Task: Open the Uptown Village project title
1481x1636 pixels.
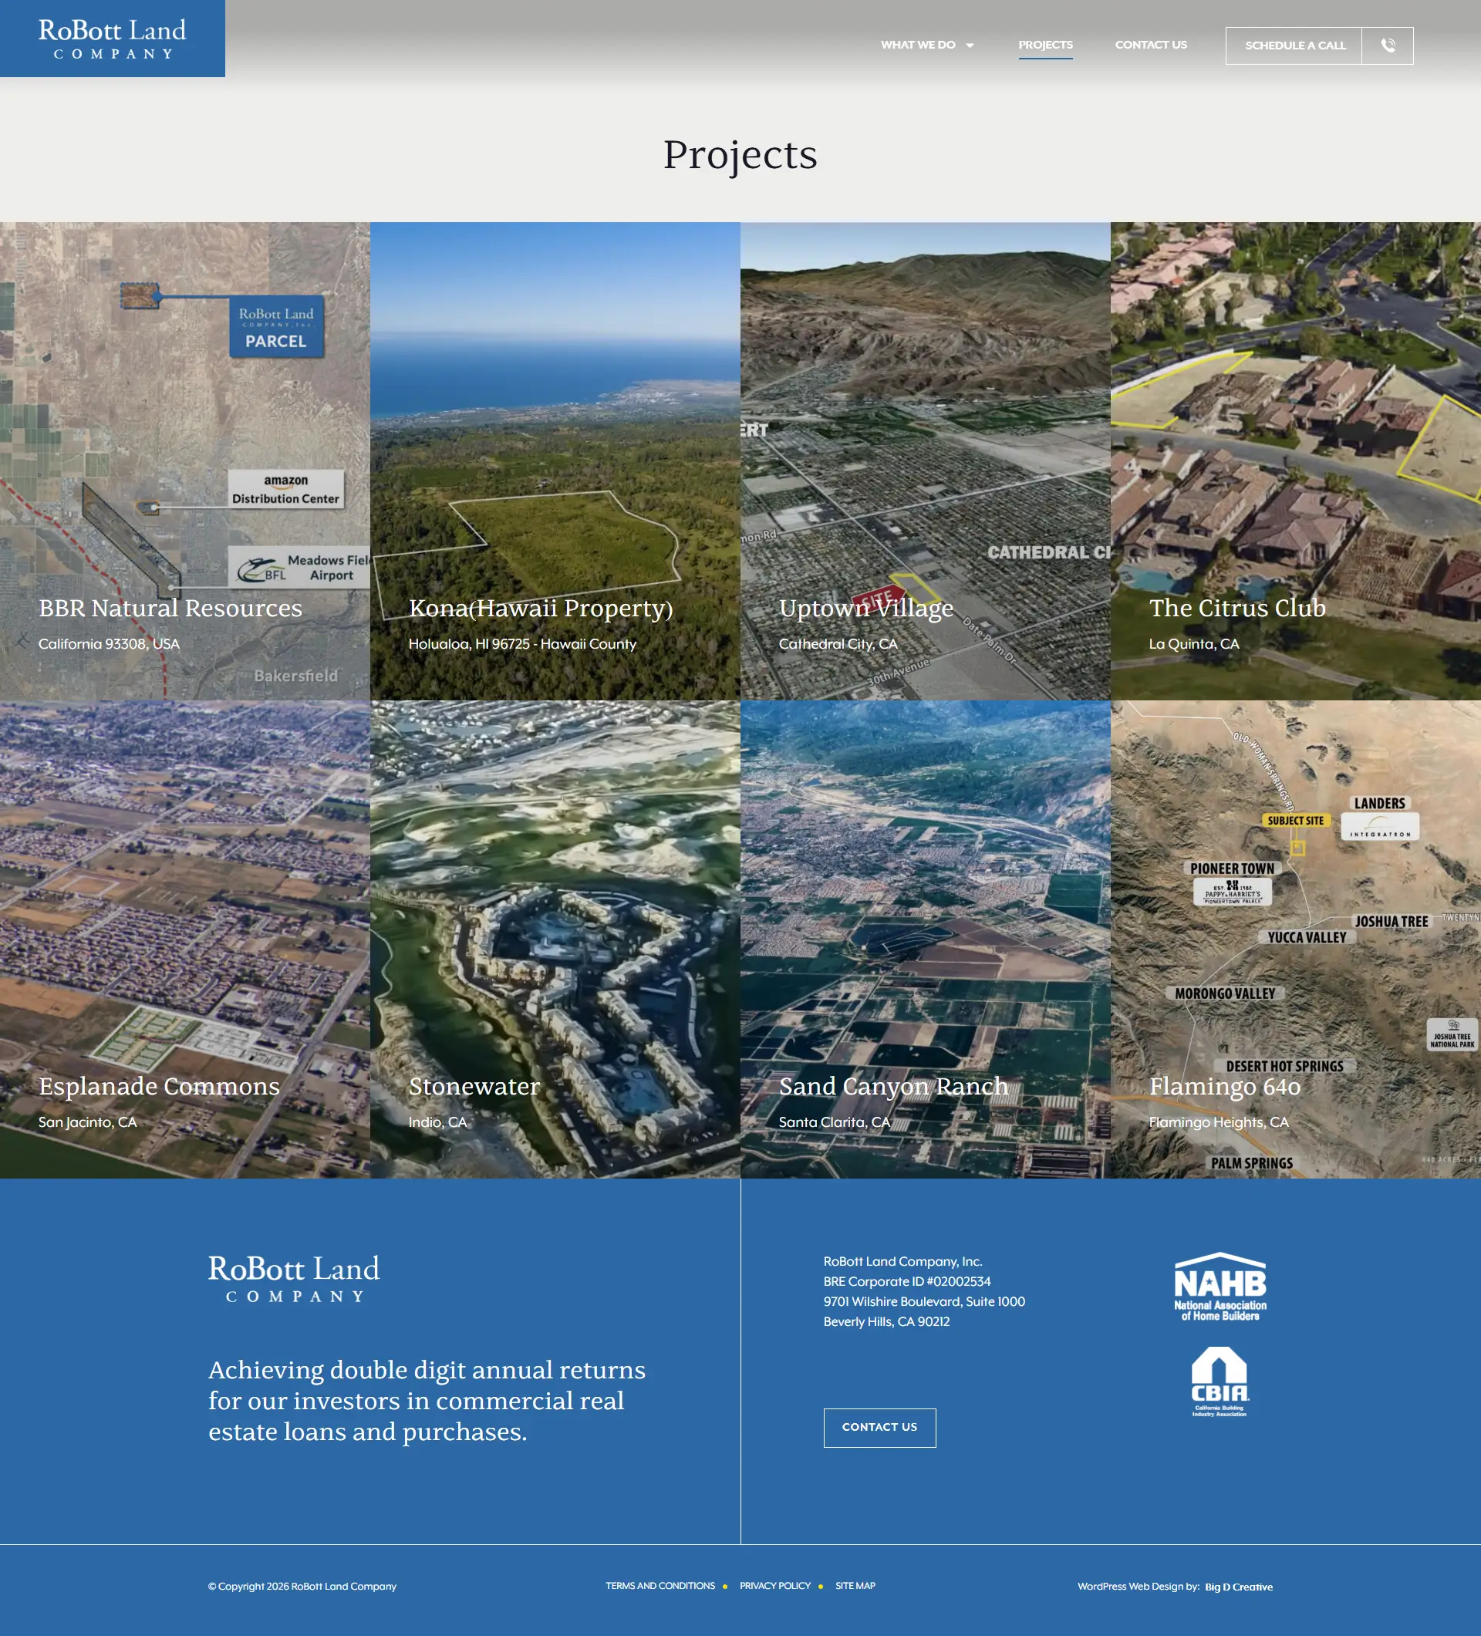Action: click(x=866, y=608)
